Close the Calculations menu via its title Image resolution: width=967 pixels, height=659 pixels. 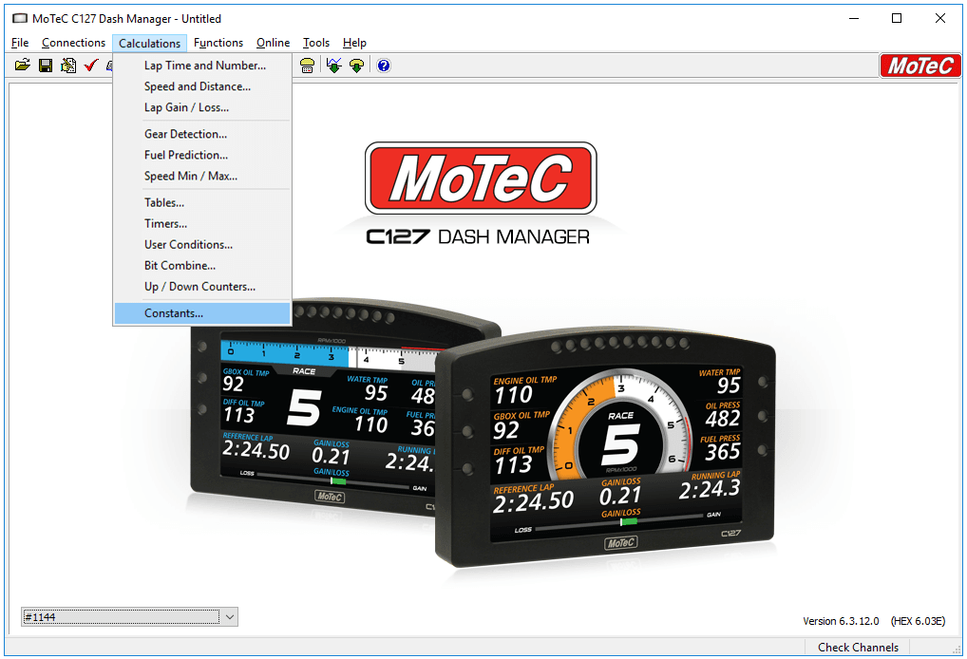pos(149,43)
